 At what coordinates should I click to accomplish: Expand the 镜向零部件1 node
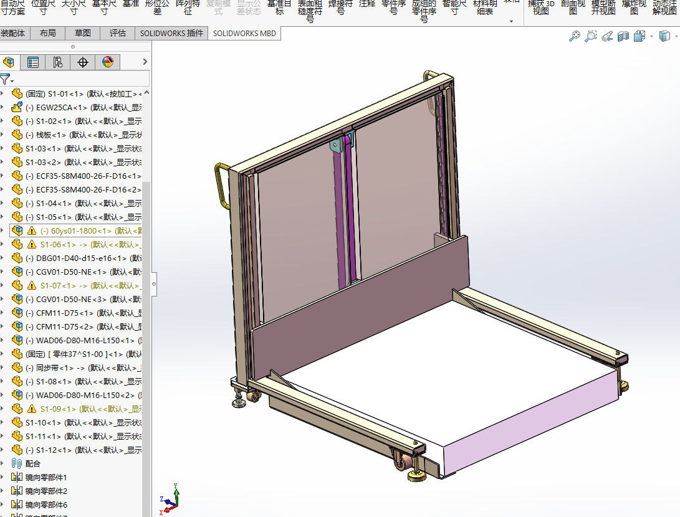[2, 477]
